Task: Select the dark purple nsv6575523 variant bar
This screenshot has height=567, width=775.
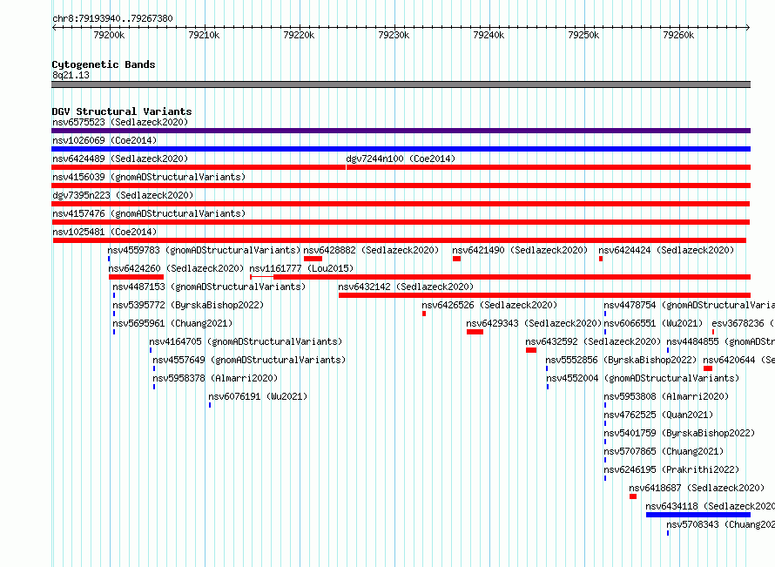Action: point(401,131)
